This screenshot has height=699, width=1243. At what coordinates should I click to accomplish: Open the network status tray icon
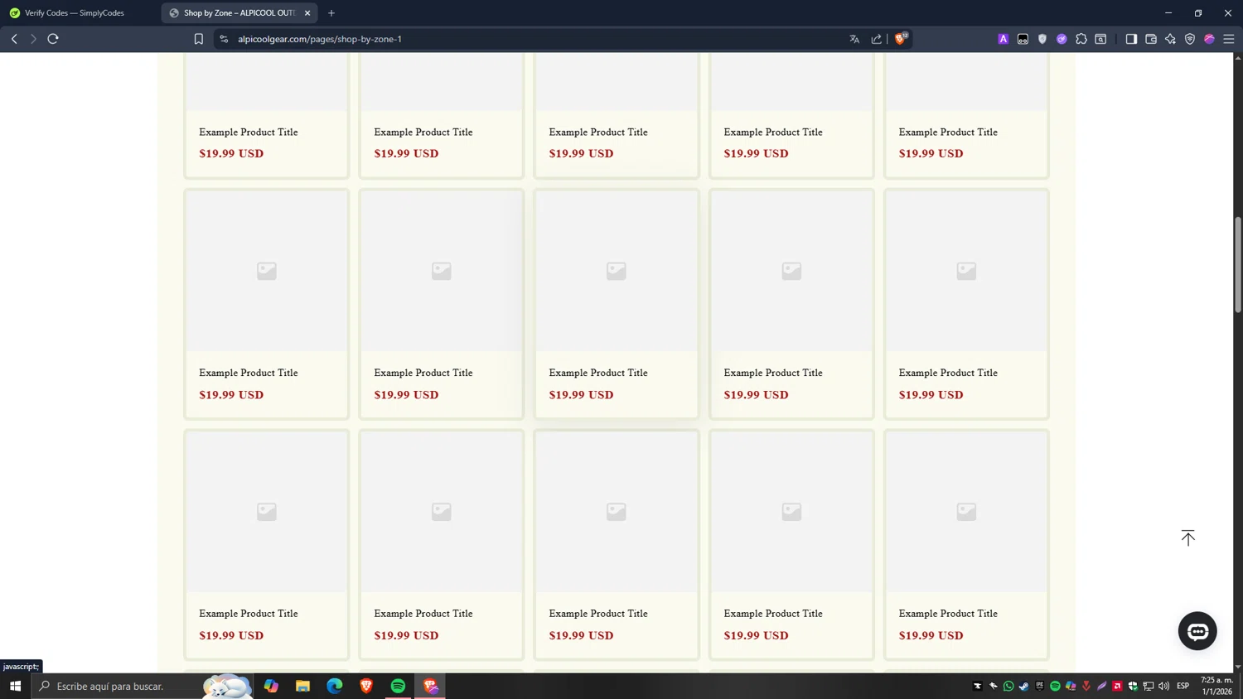tap(1149, 686)
